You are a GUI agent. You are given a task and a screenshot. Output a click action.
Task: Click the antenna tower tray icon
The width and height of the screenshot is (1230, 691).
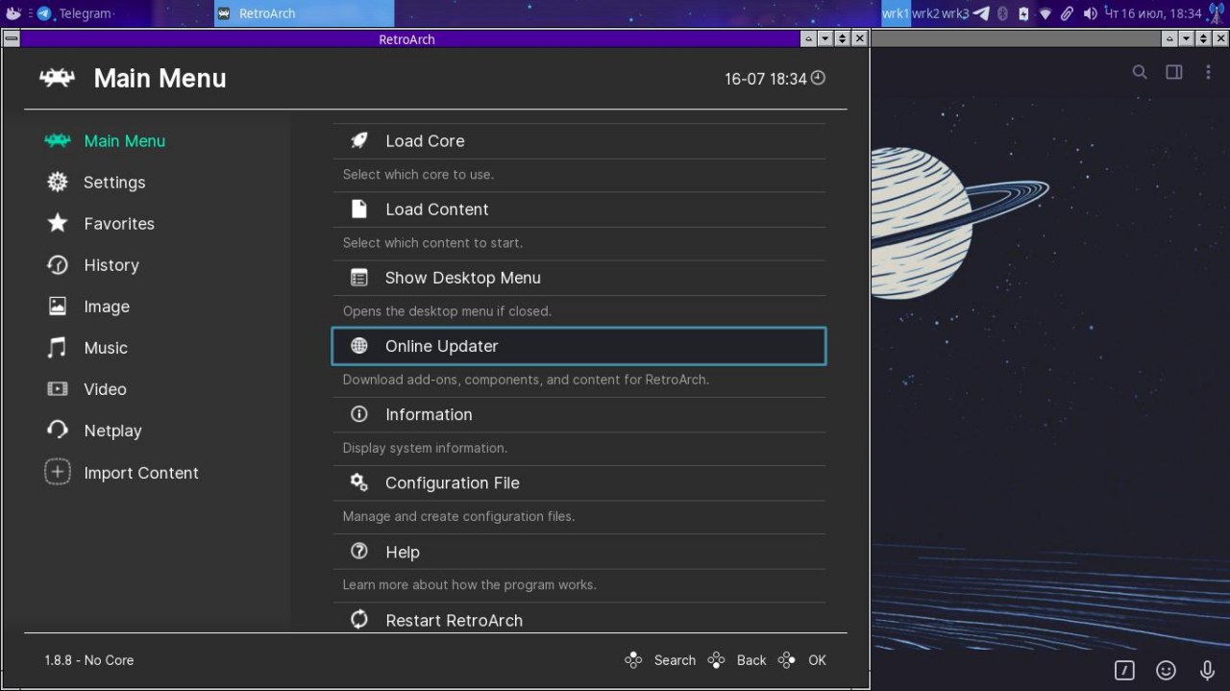click(x=1217, y=13)
